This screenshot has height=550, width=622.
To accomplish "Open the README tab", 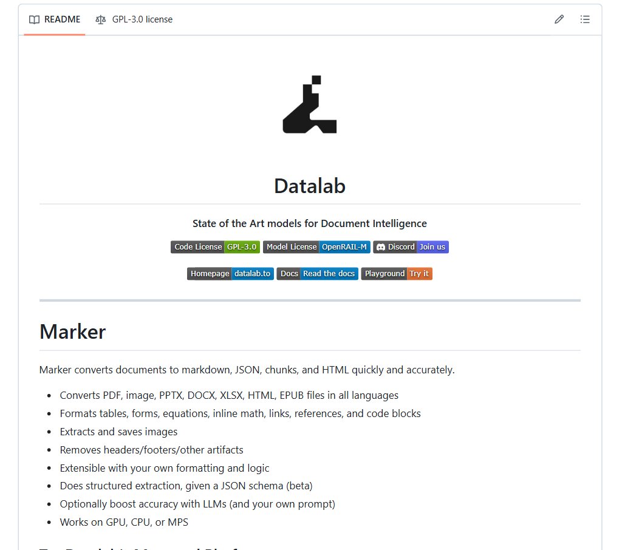I will (54, 19).
